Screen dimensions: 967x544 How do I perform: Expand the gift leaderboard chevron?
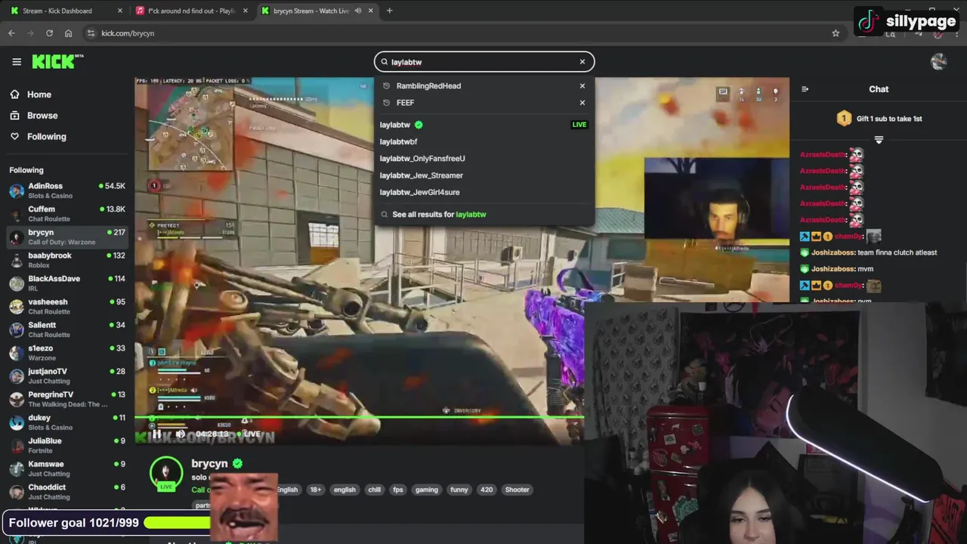pos(879,140)
